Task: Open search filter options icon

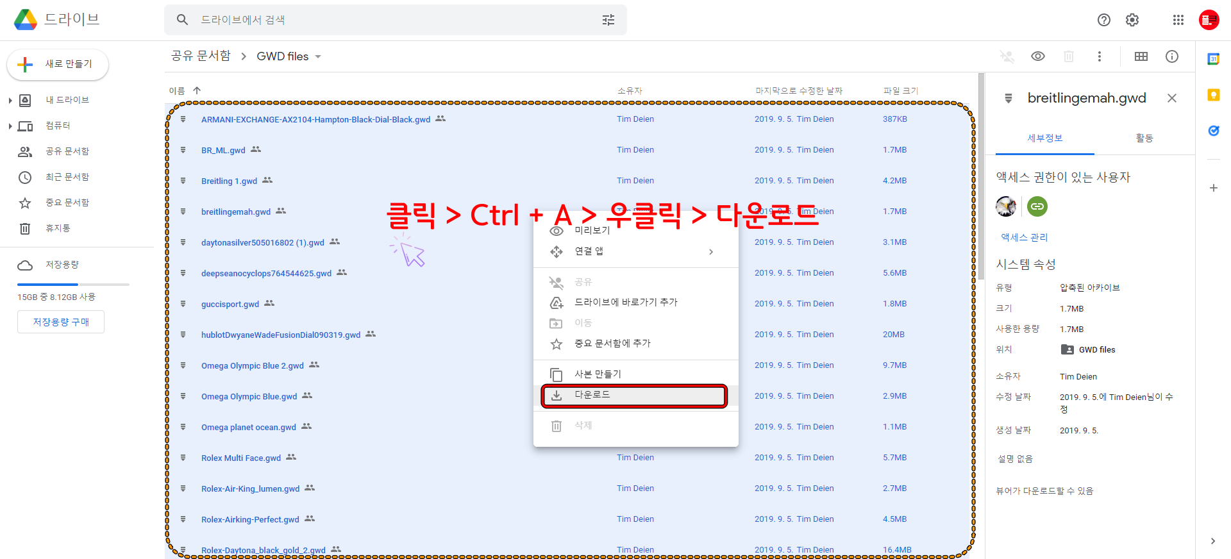Action: (608, 20)
